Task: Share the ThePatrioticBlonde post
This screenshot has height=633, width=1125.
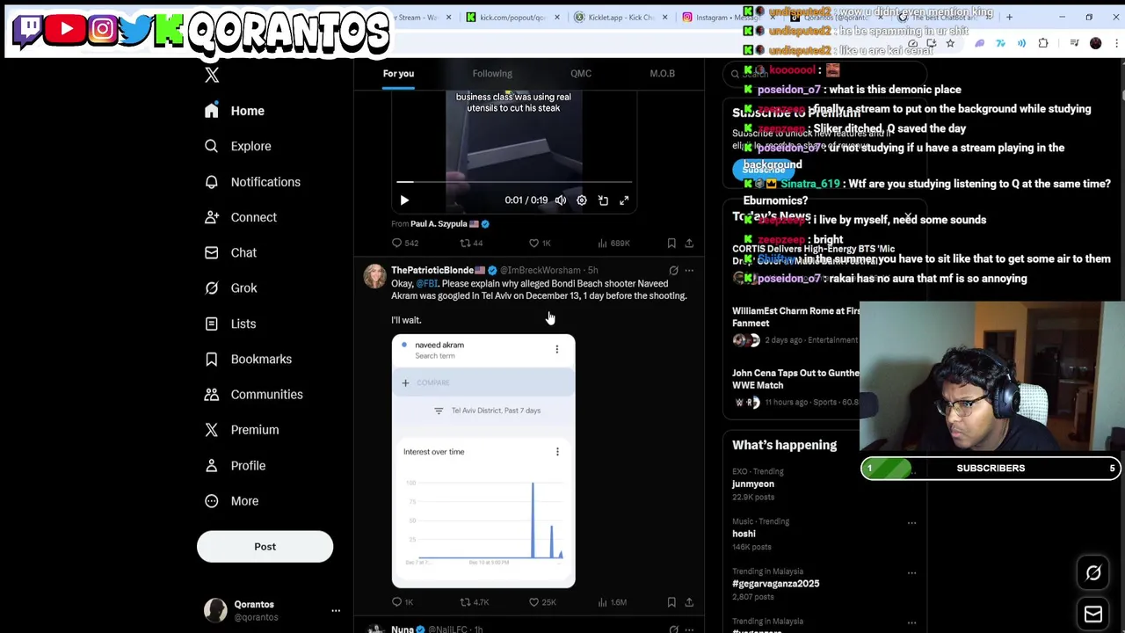Action: 689,602
